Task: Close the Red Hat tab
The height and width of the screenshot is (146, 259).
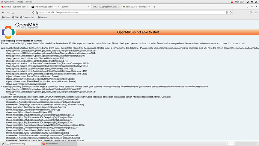Action: (28, 7)
